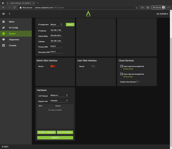Click the Primary DNS field
Viewport: 172px width, 149px height.
tap(57, 46)
